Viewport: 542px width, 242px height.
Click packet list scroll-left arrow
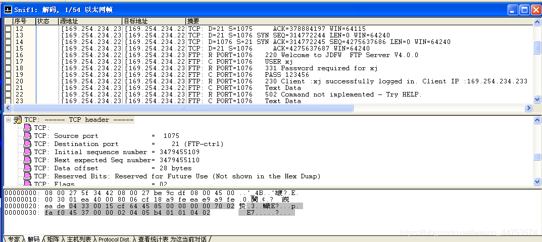tap(8, 108)
